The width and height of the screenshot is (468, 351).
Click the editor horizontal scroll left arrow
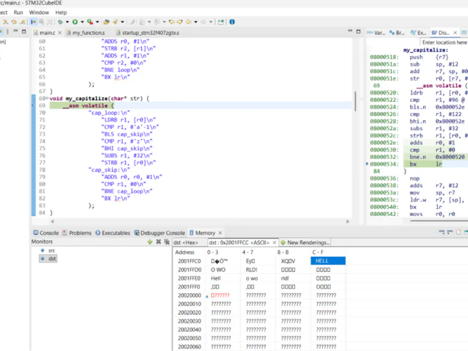click(53, 222)
